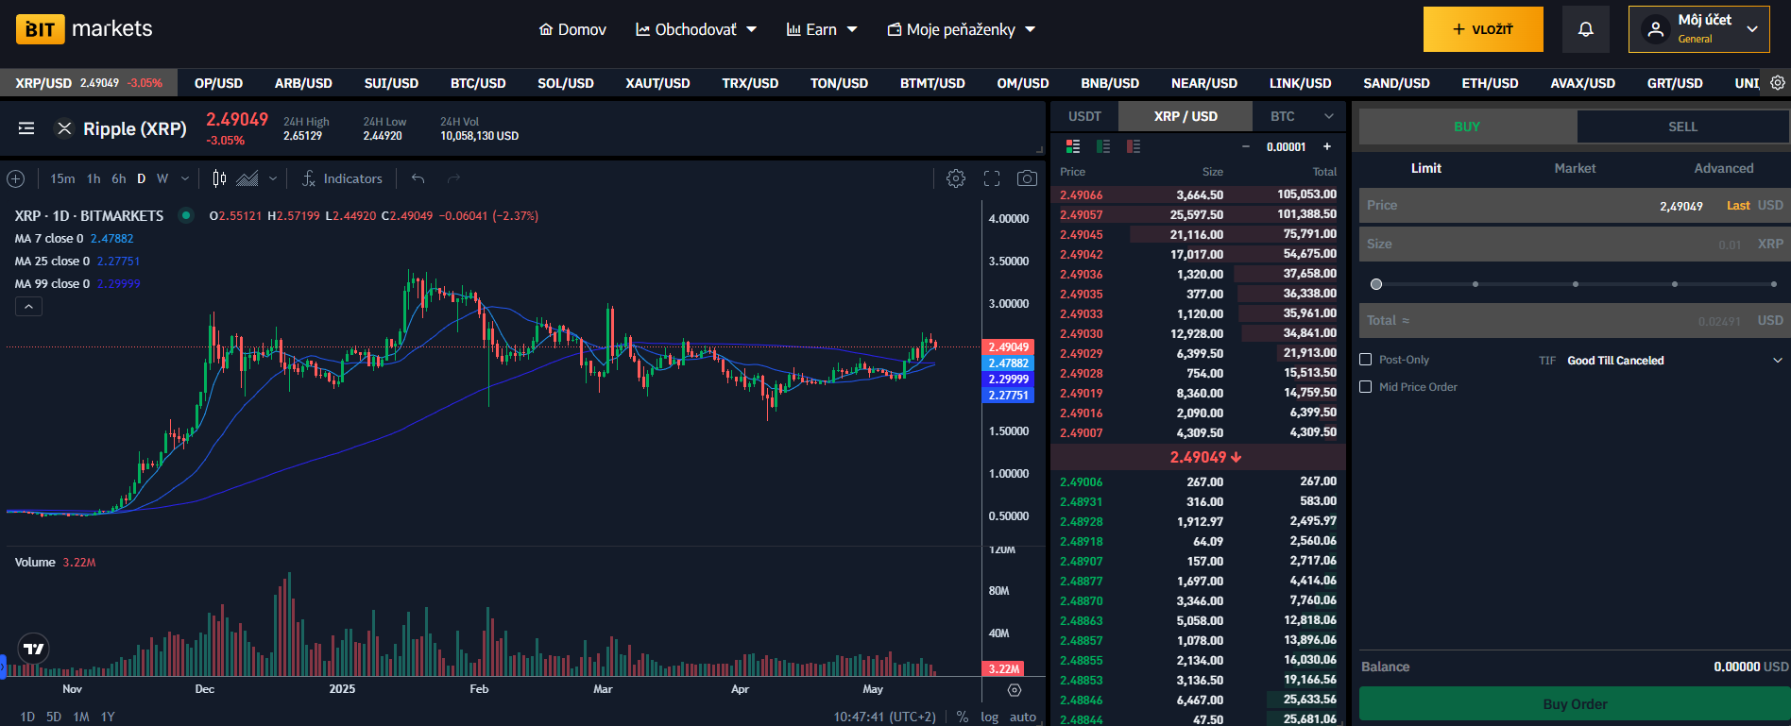Focus the Size input field
The height and width of the screenshot is (726, 1791).
tap(1575, 244)
